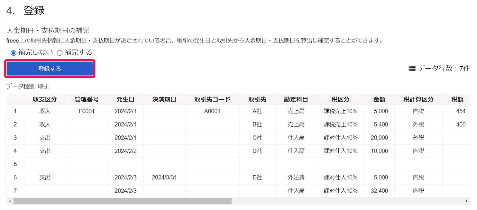477x210 pixels.
Task: Click the 税区分 column header
Action: click(340, 100)
